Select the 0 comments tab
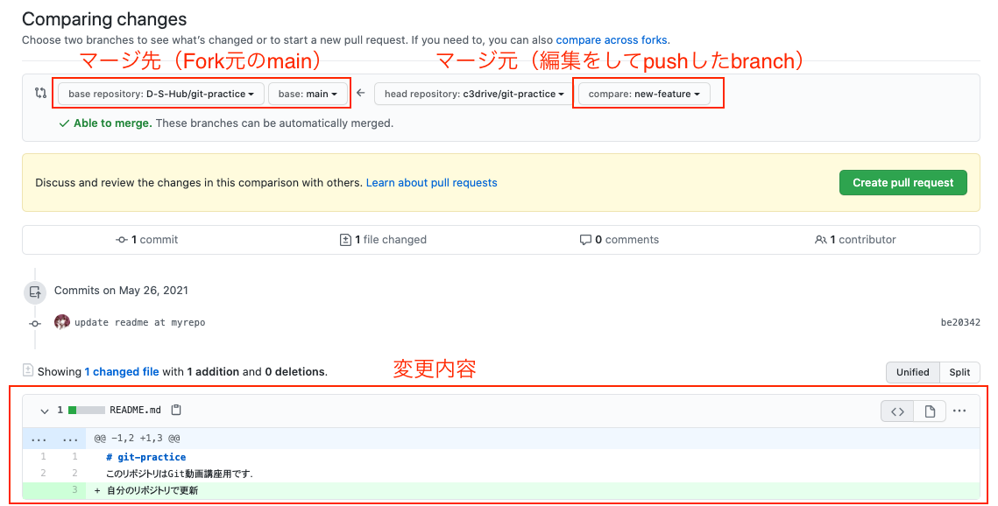The image size is (998, 506). pos(619,240)
